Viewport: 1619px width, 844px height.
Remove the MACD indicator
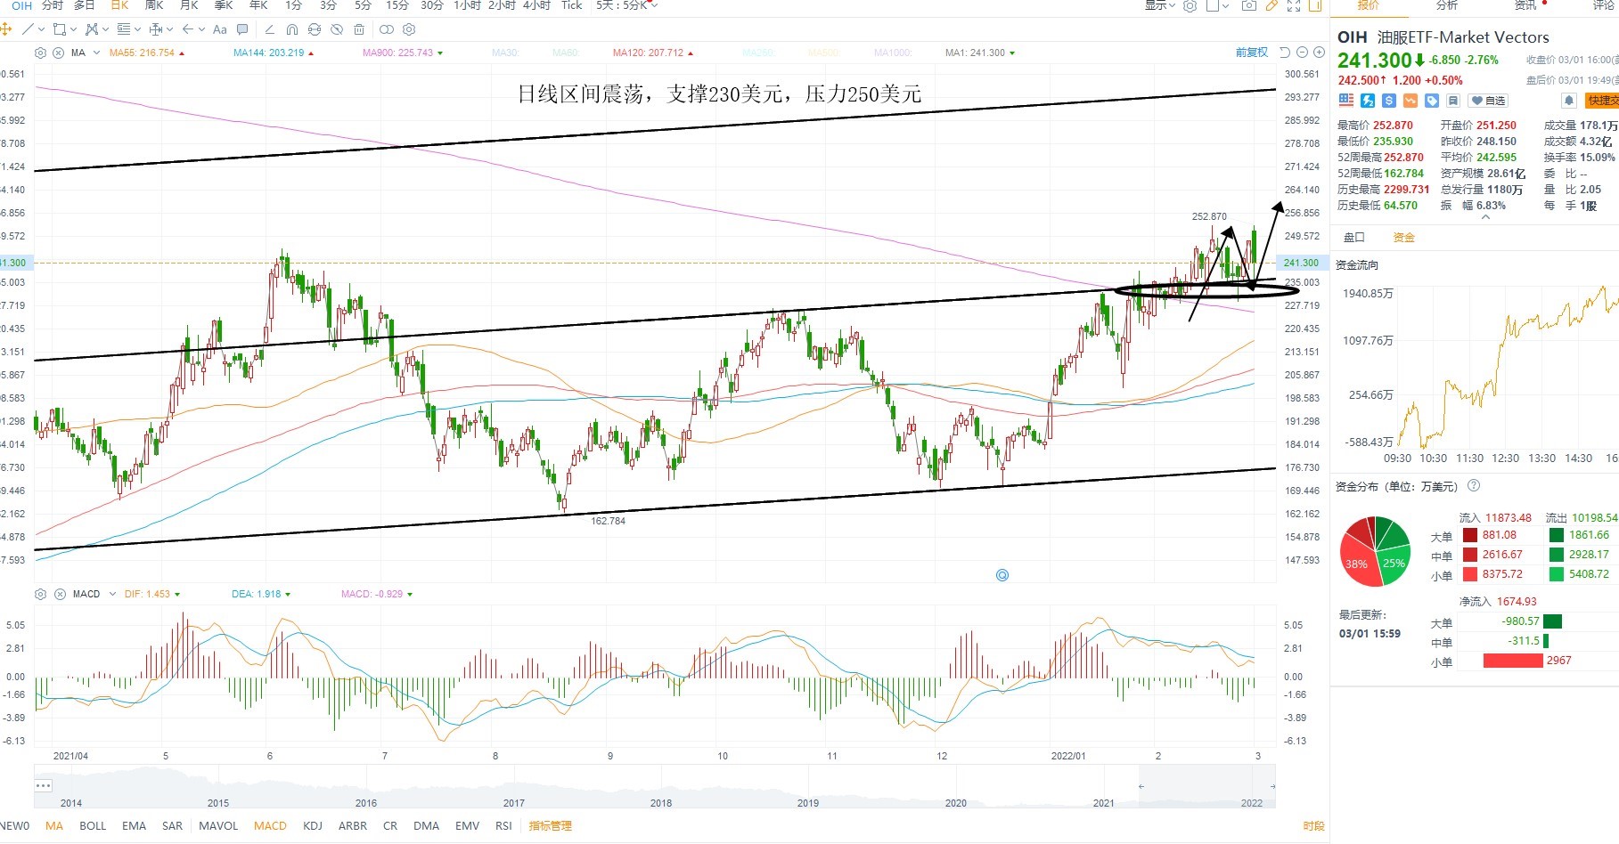point(60,594)
